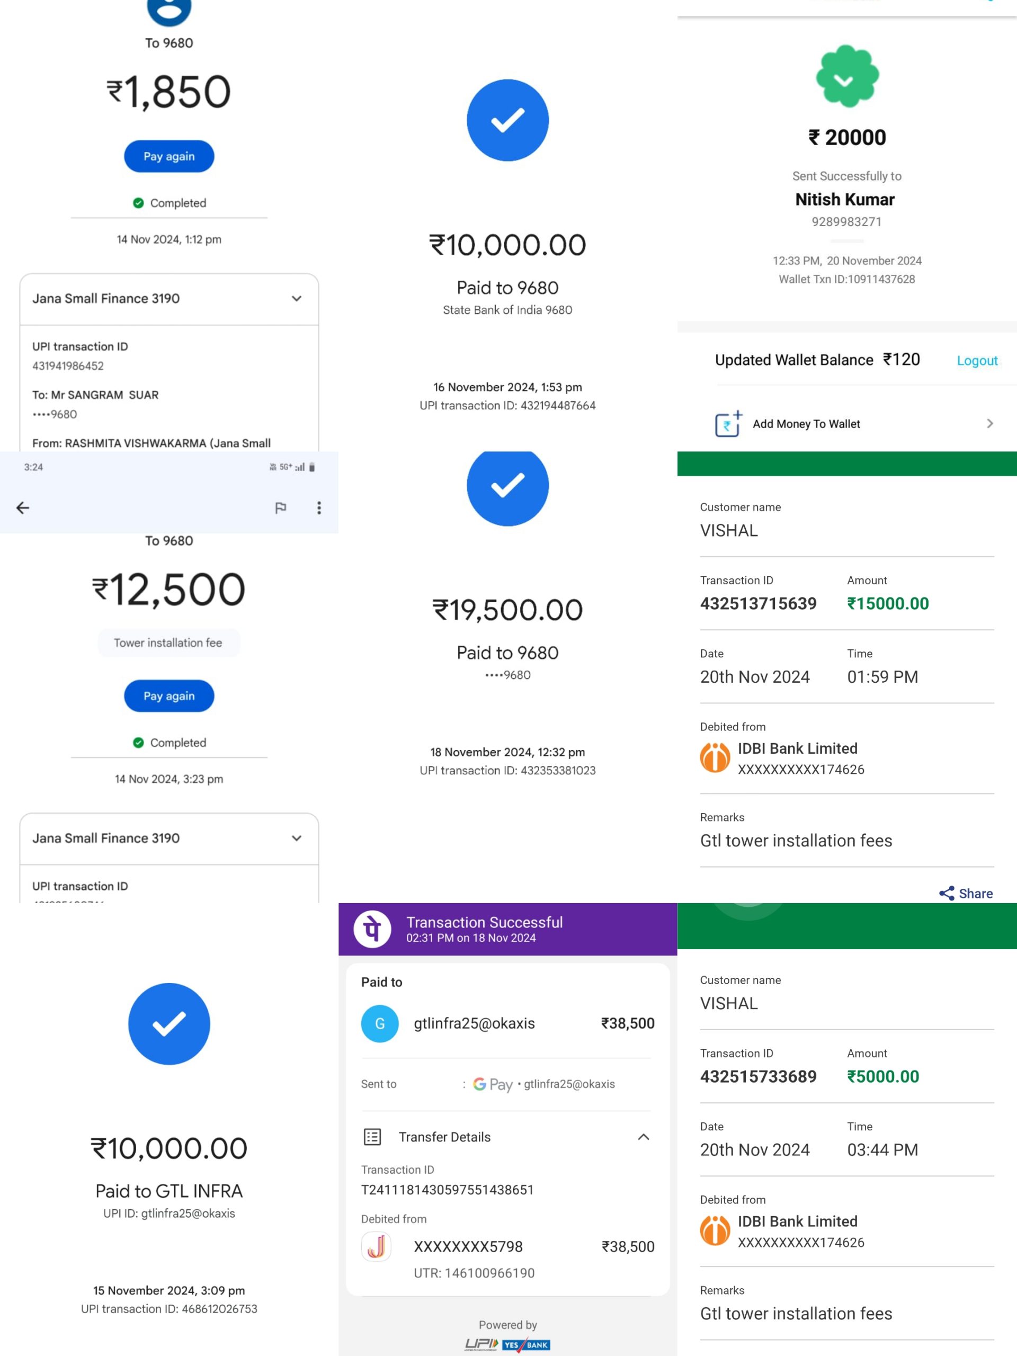The height and width of the screenshot is (1356, 1017).
Task: Tap the flag report icon
Action: tap(281, 507)
